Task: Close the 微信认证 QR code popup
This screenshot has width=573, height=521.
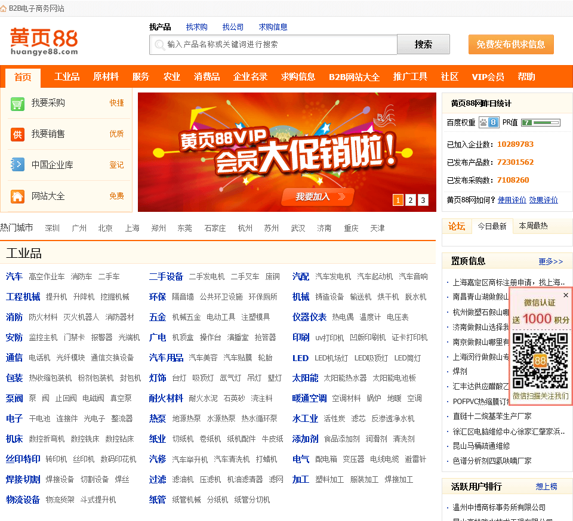Action: click(566, 295)
